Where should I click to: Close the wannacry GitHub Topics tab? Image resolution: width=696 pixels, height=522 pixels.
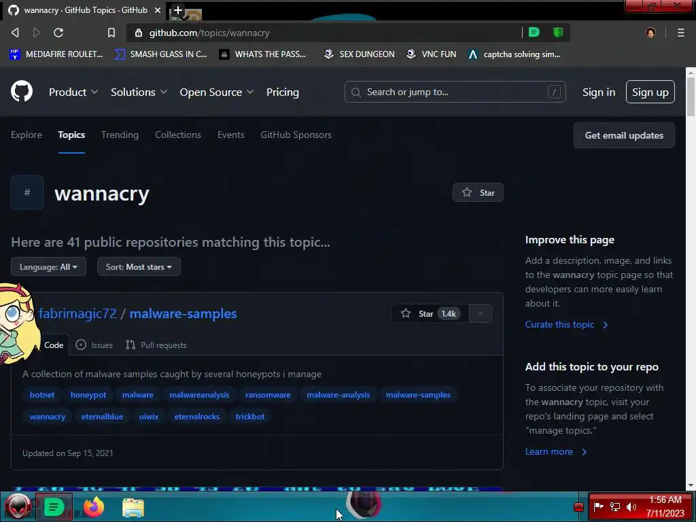(158, 10)
